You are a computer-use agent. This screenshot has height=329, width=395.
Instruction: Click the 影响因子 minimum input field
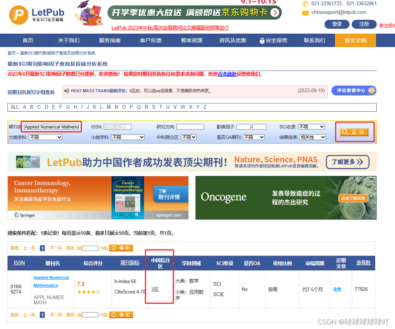pos(244,127)
